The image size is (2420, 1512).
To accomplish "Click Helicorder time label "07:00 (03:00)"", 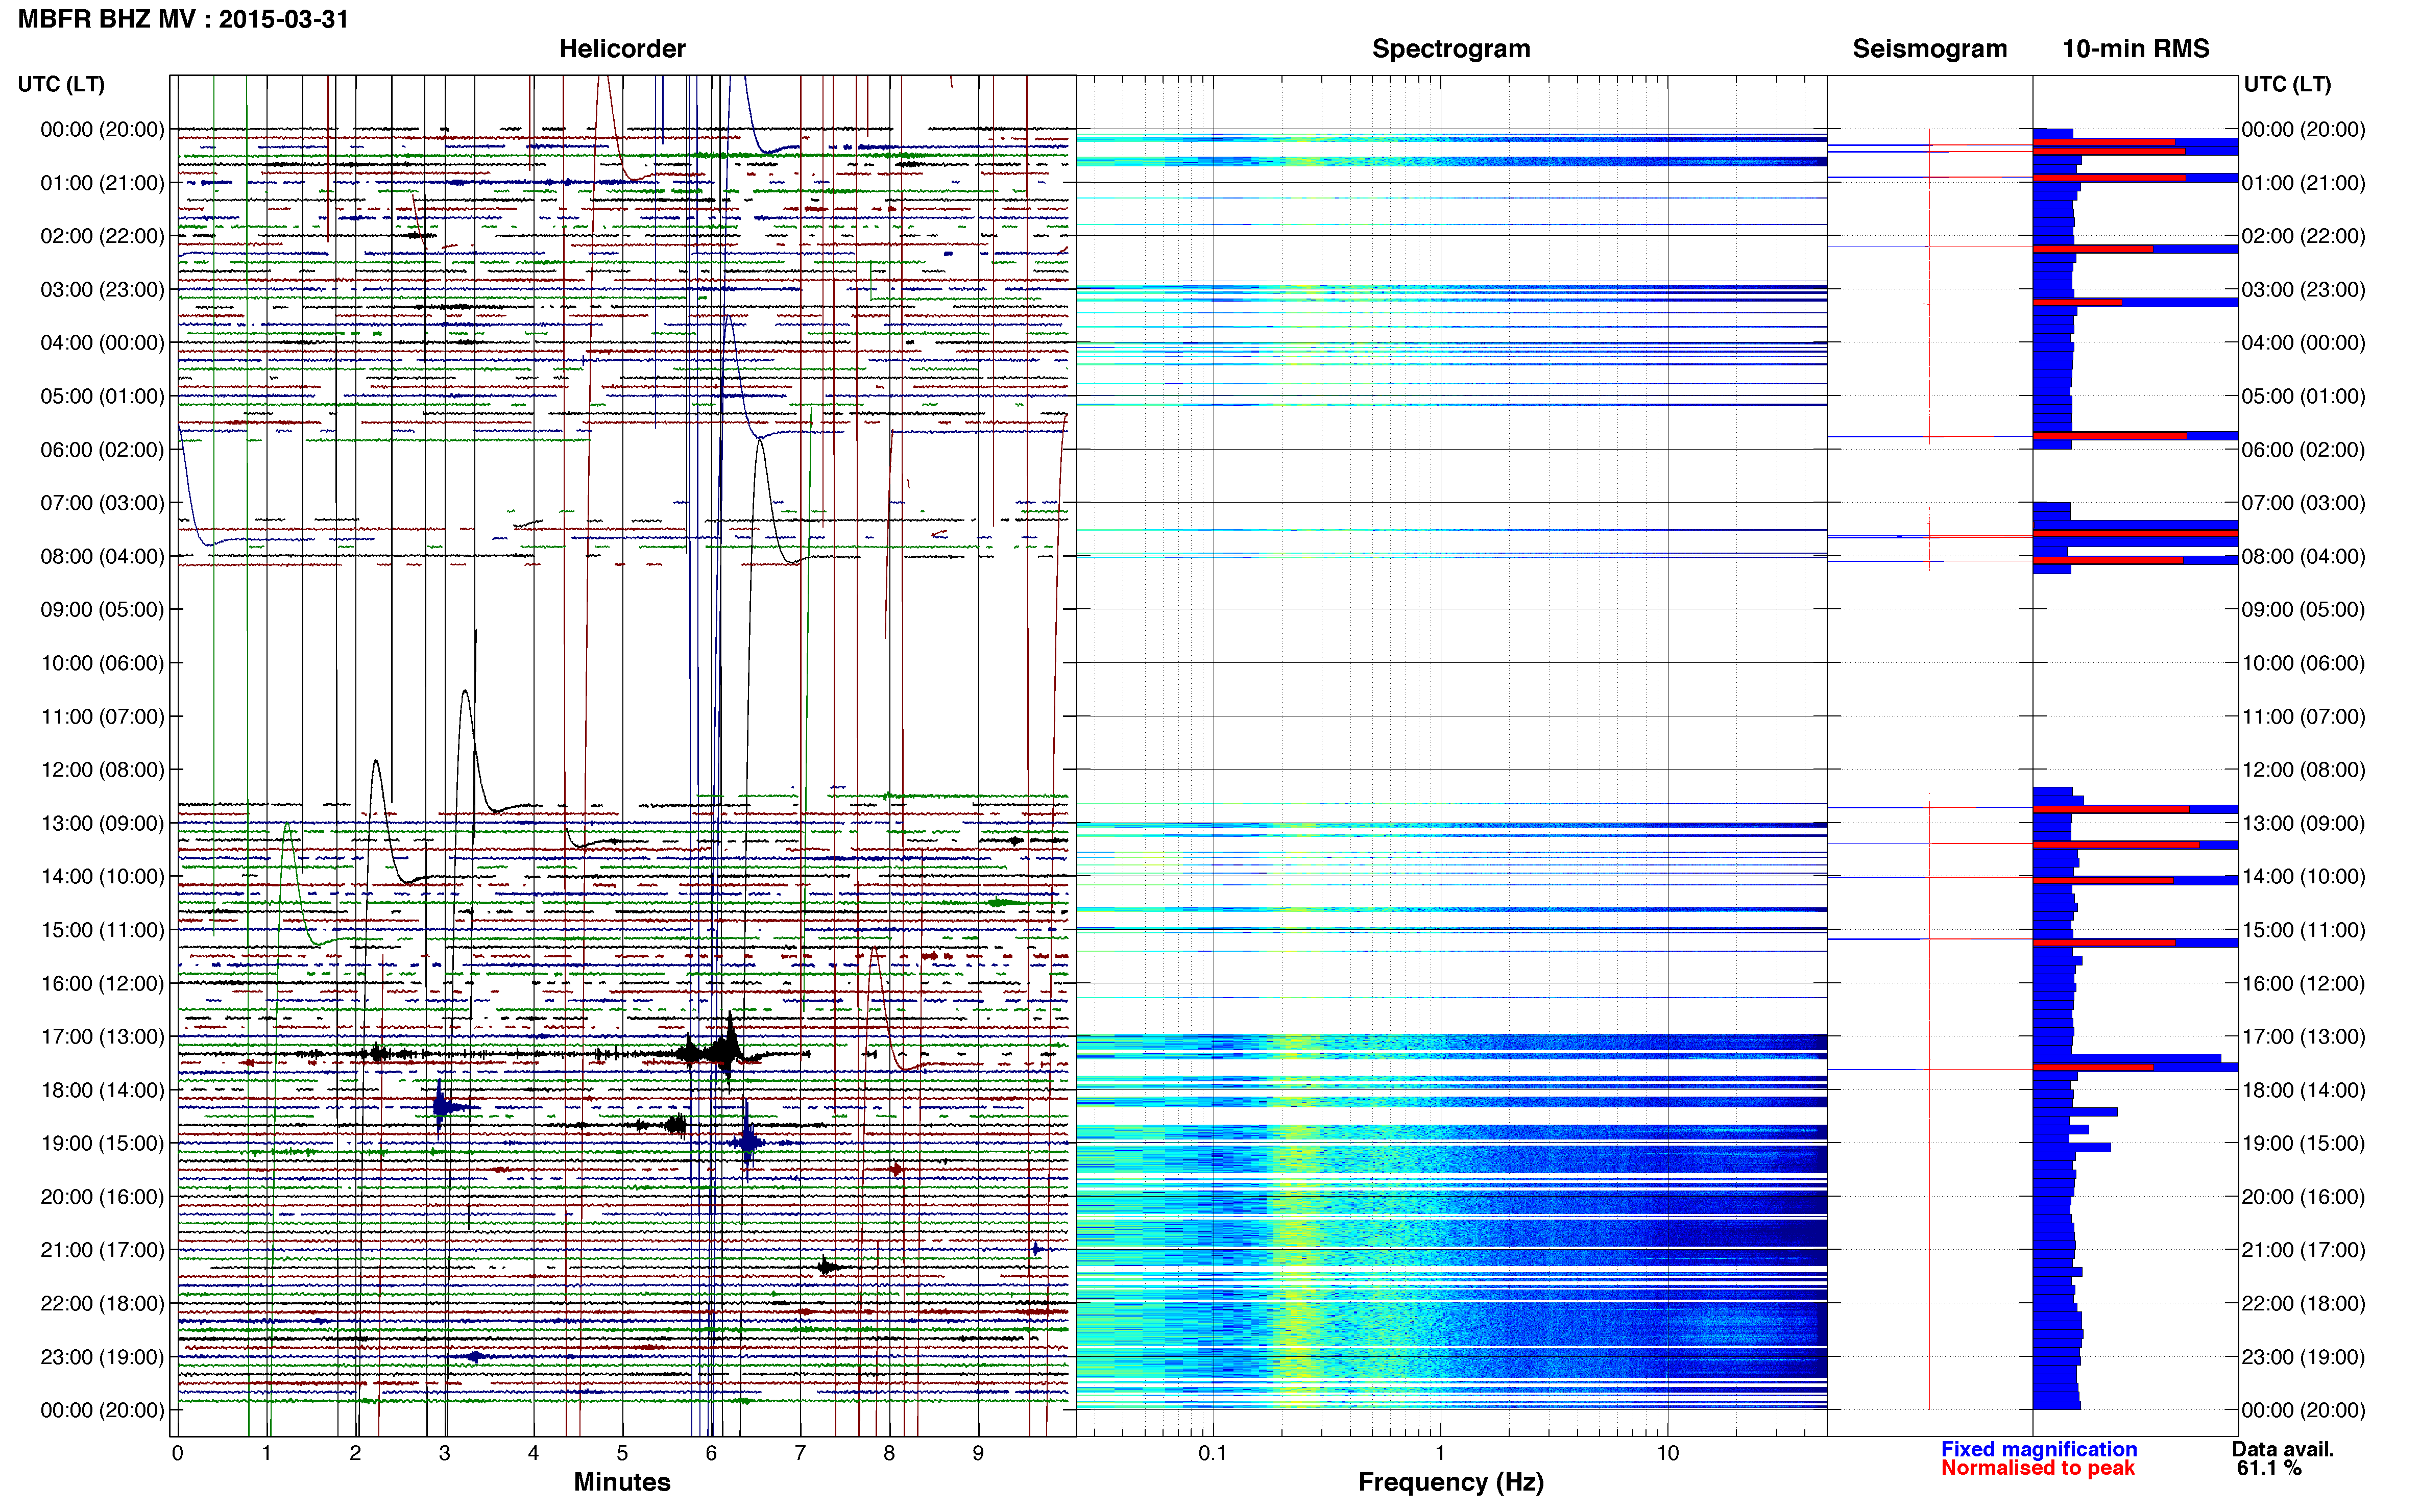I will pyautogui.click(x=102, y=503).
